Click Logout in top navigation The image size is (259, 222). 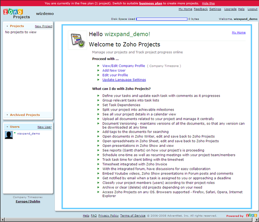tap(253, 9)
